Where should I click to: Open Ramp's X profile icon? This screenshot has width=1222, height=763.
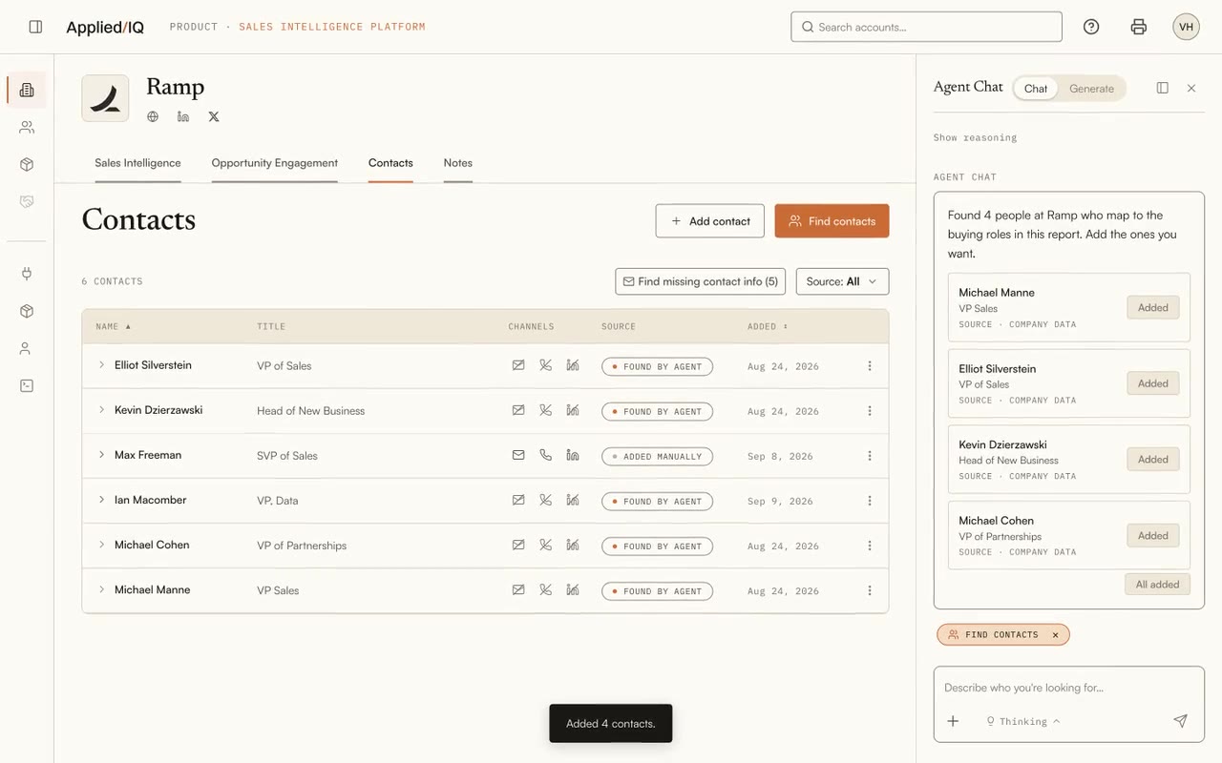click(214, 116)
